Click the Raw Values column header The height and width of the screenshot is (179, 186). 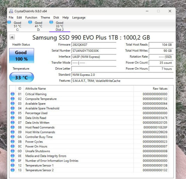(x=151, y=89)
